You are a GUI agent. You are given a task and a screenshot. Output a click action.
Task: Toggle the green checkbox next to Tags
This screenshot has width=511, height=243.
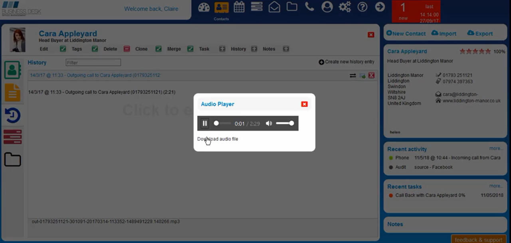coord(63,48)
